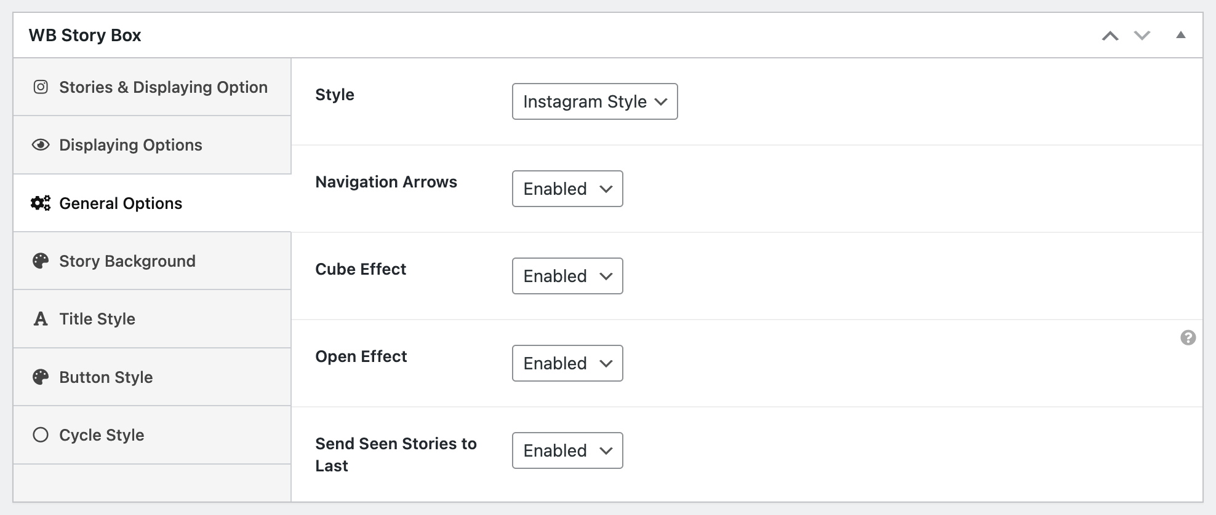1216x515 pixels.
Task: Open the Open Effect dropdown
Action: (x=567, y=363)
